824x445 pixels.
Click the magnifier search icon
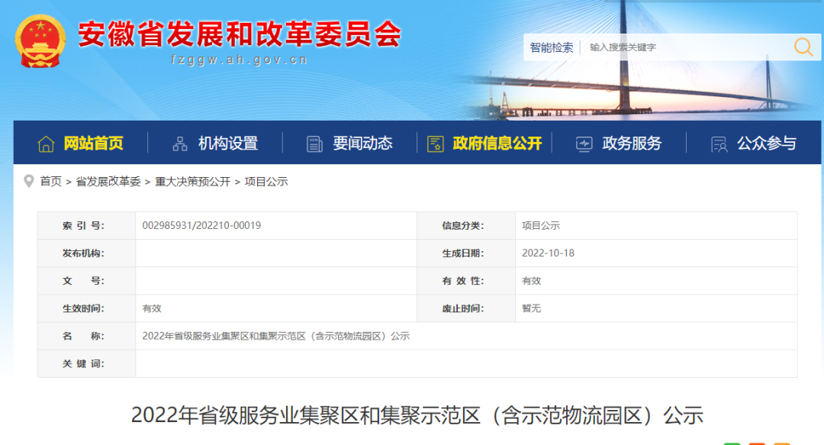point(803,47)
